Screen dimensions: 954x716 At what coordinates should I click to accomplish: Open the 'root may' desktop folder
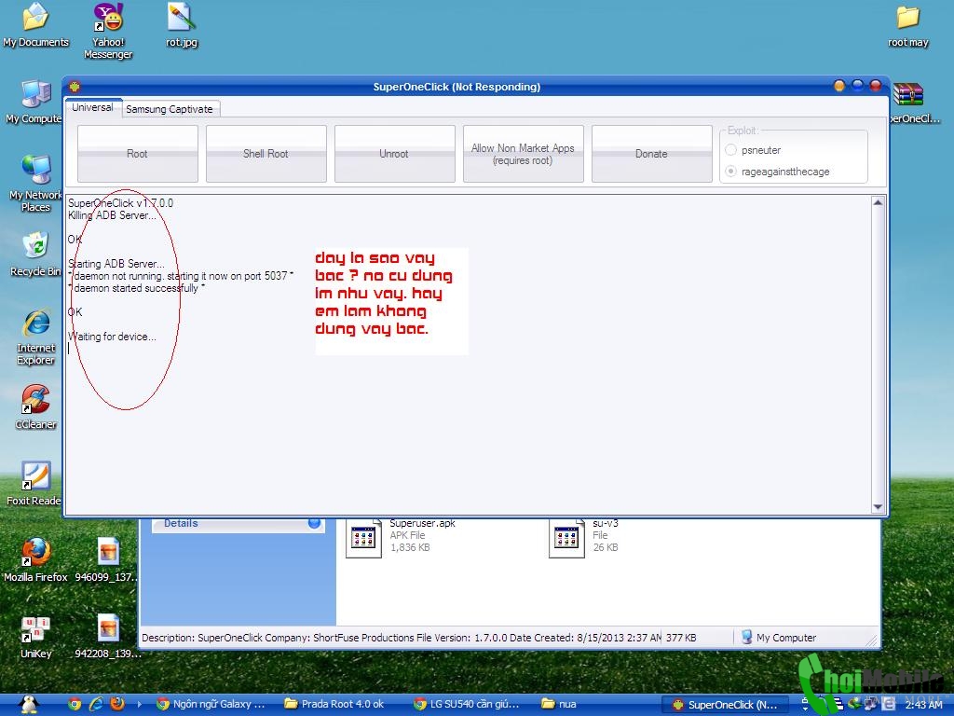click(x=907, y=25)
